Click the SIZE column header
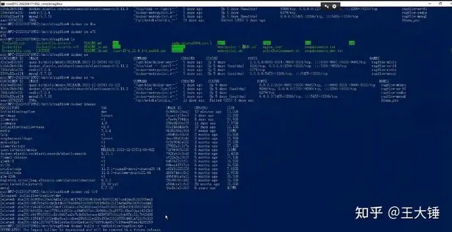 pyautogui.click(x=230, y=108)
